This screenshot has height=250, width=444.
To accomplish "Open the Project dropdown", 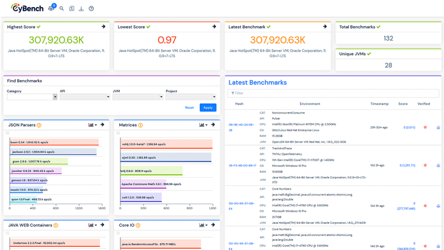I will (191, 97).
